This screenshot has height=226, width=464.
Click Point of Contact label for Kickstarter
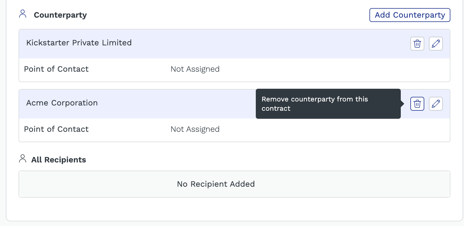[56, 69]
